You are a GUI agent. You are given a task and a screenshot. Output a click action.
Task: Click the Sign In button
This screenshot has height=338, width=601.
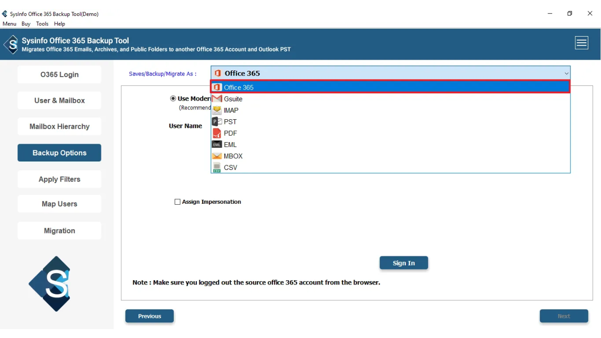coord(404,263)
